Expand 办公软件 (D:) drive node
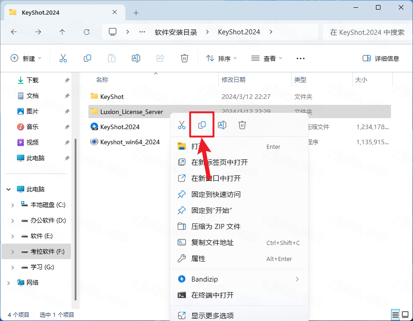The image size is (413, 321). pyautogui.click(x=12, y=221)
